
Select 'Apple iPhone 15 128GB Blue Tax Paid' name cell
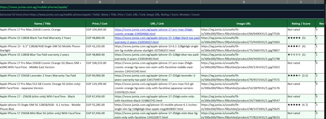pyautogui.click(x=43, y=57)
